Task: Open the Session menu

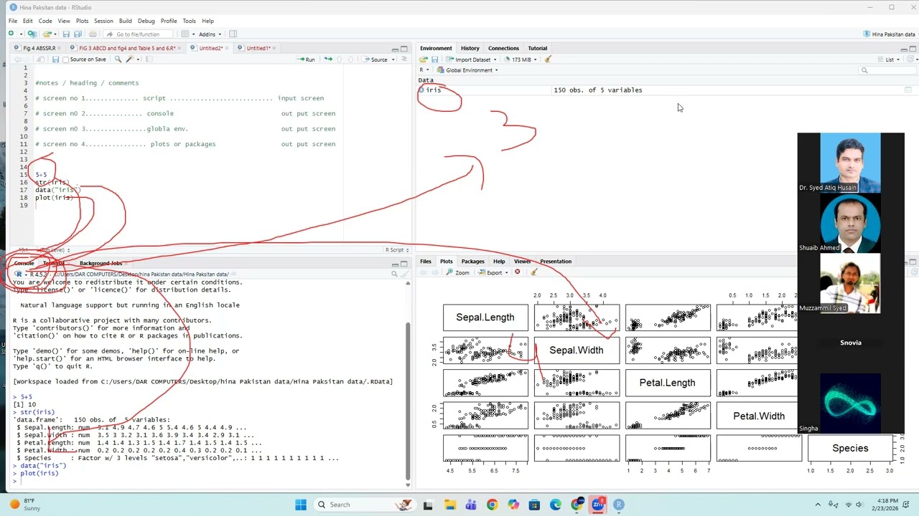Action: (103, 21)
